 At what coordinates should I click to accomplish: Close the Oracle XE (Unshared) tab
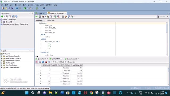(x=65, y=13)
